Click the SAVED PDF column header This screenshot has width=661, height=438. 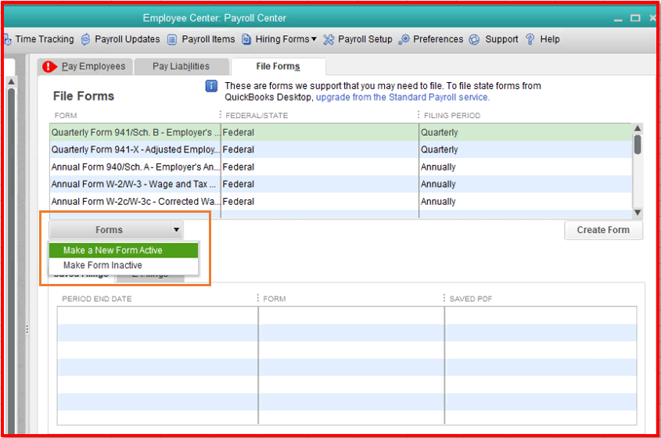click(470, 299)
